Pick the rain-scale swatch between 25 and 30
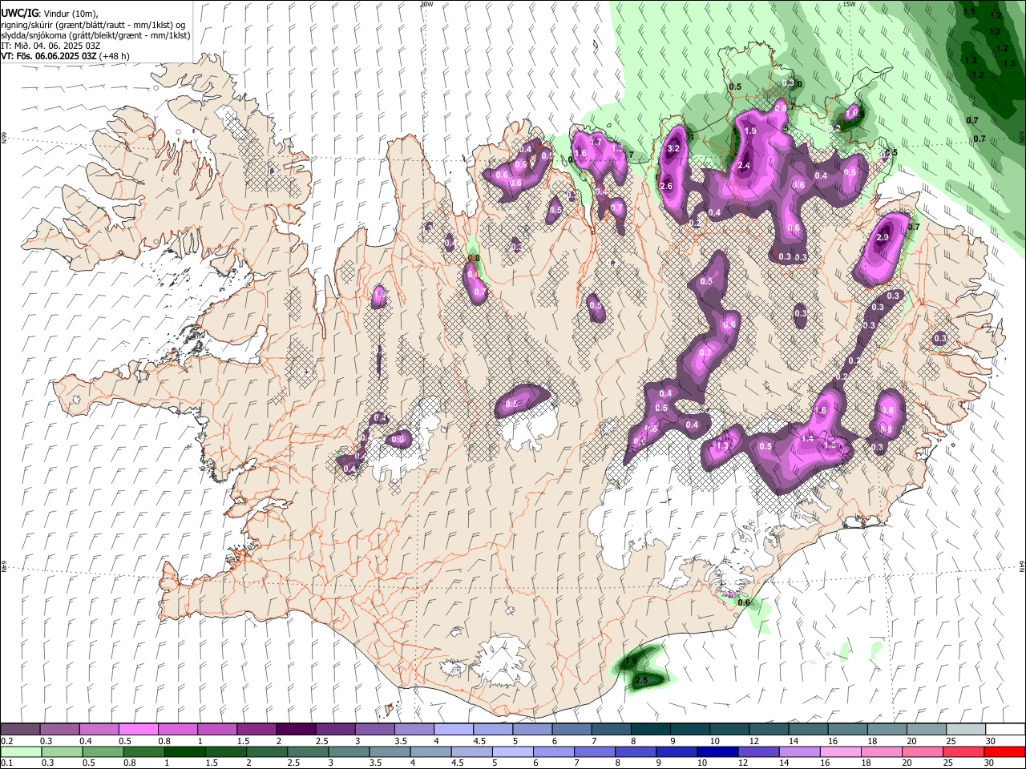The image size is (1026, 769). (x=964, y=751)
